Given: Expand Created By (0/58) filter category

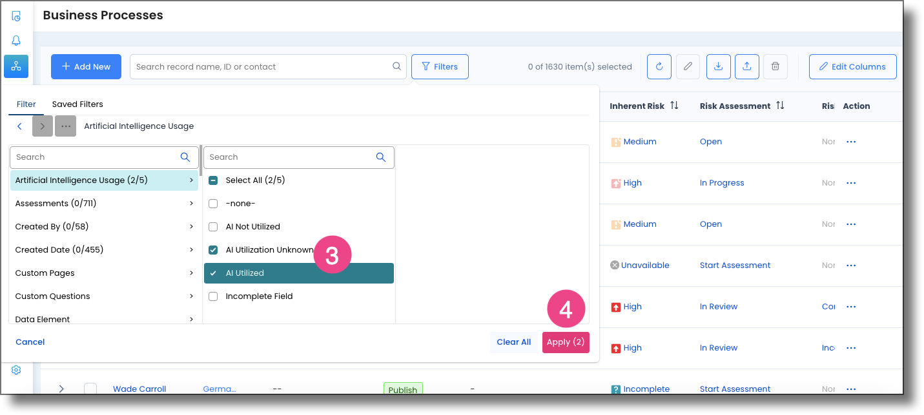Looking at the screenshot, I should [x=104, y=227].
